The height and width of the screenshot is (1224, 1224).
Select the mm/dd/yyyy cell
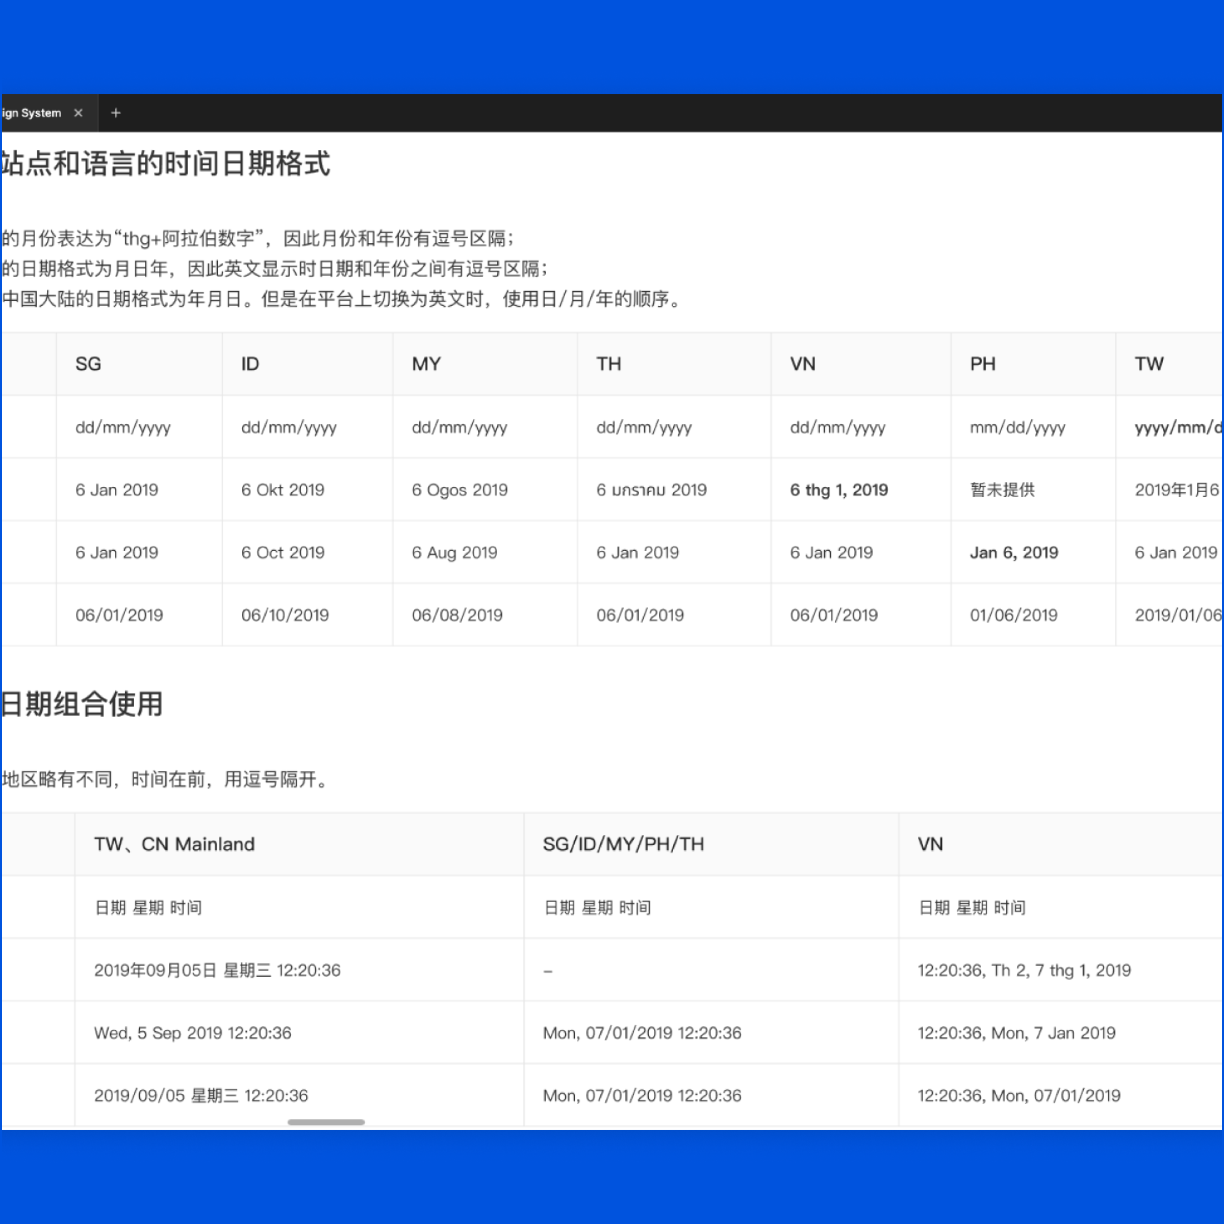tap(1033, 427)
